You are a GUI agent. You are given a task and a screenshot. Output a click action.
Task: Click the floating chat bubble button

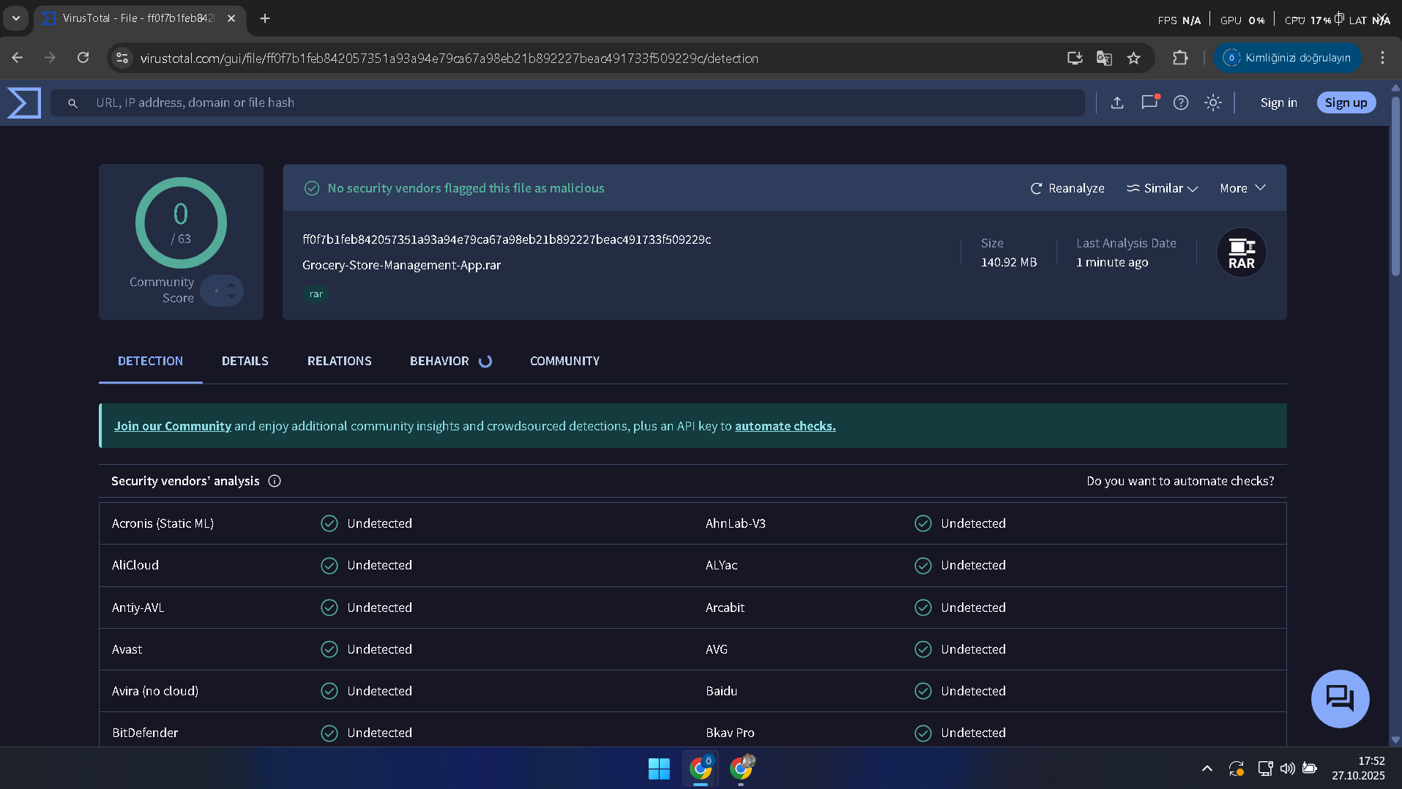[x=1340, y=699]
